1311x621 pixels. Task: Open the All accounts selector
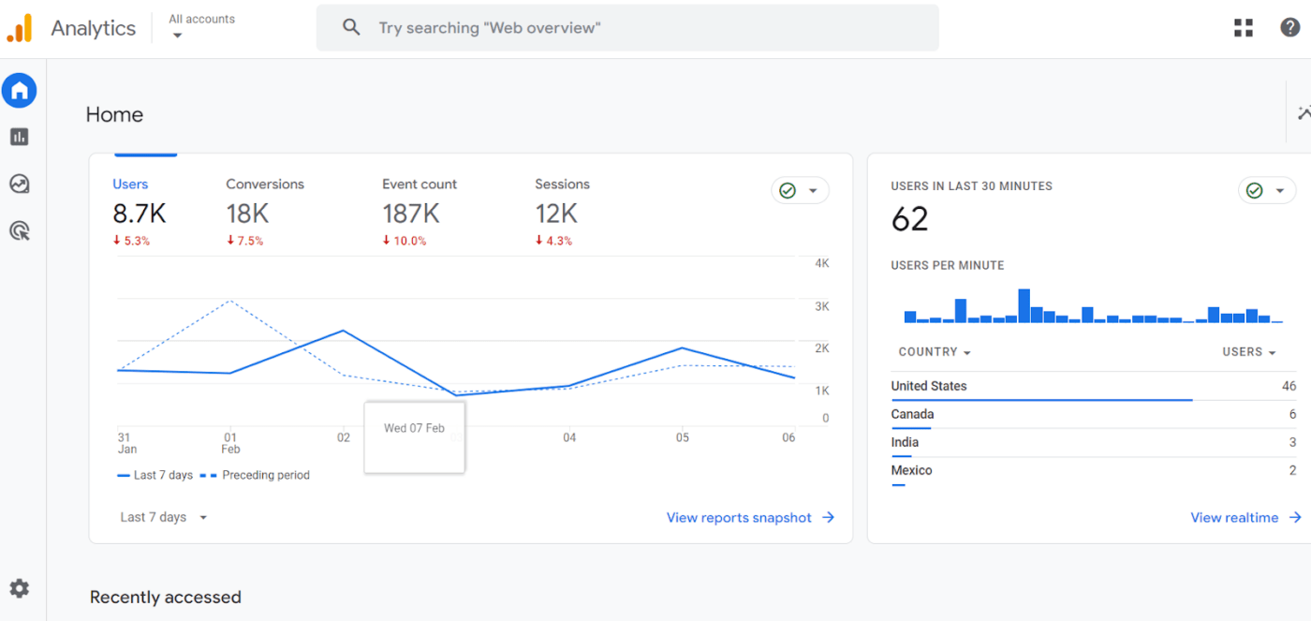click(x=201, y=26)
